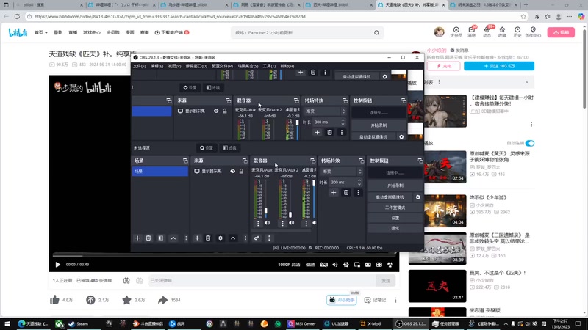Adjust 麦克风/Aux 2 volume fader handle
Screen dimensions: 588x330
tap(290, 215)
